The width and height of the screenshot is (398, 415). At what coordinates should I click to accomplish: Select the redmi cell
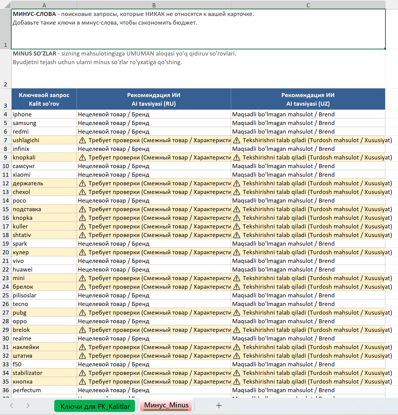click(44, 131)
